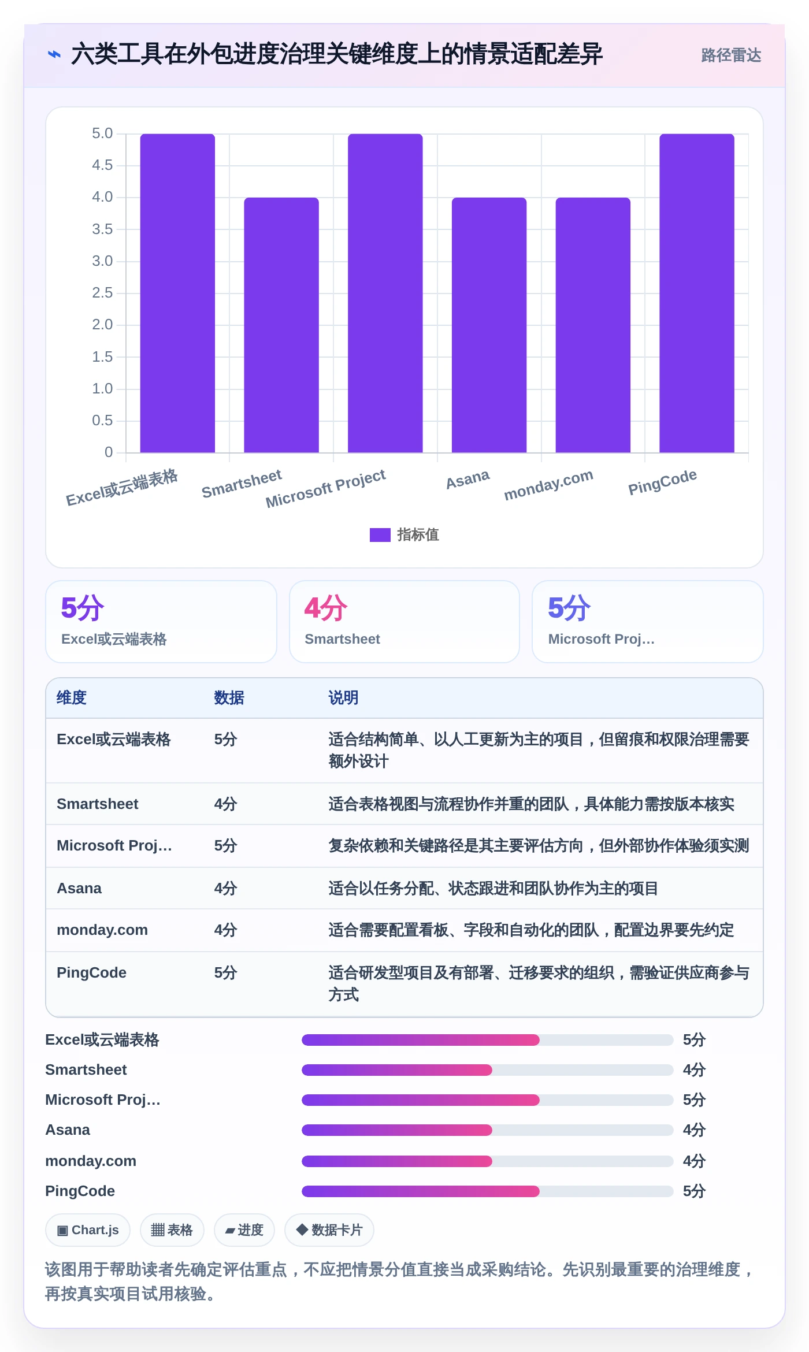Click the Asana table row name
This screenshot has height=1352, width=809.
79,889
